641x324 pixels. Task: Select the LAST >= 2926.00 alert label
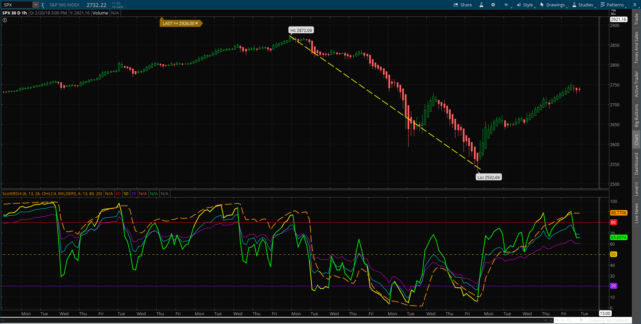179,23
